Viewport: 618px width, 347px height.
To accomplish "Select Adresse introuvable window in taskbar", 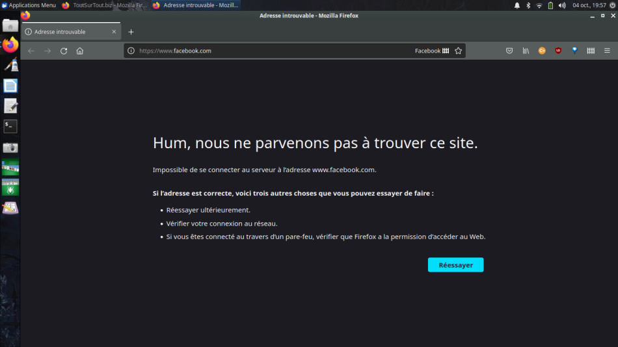I will pos(196,5).
